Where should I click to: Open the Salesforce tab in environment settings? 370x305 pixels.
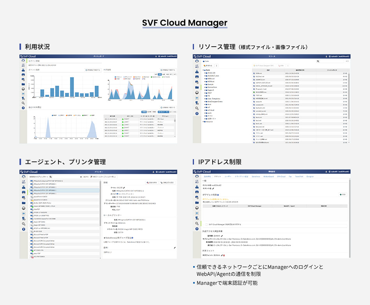(255, 177)
